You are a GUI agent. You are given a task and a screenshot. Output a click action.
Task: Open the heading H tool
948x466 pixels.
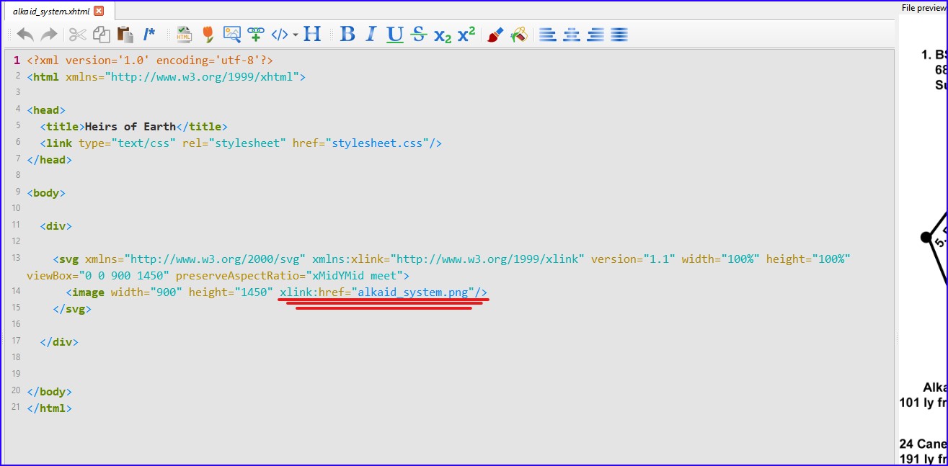312,34
